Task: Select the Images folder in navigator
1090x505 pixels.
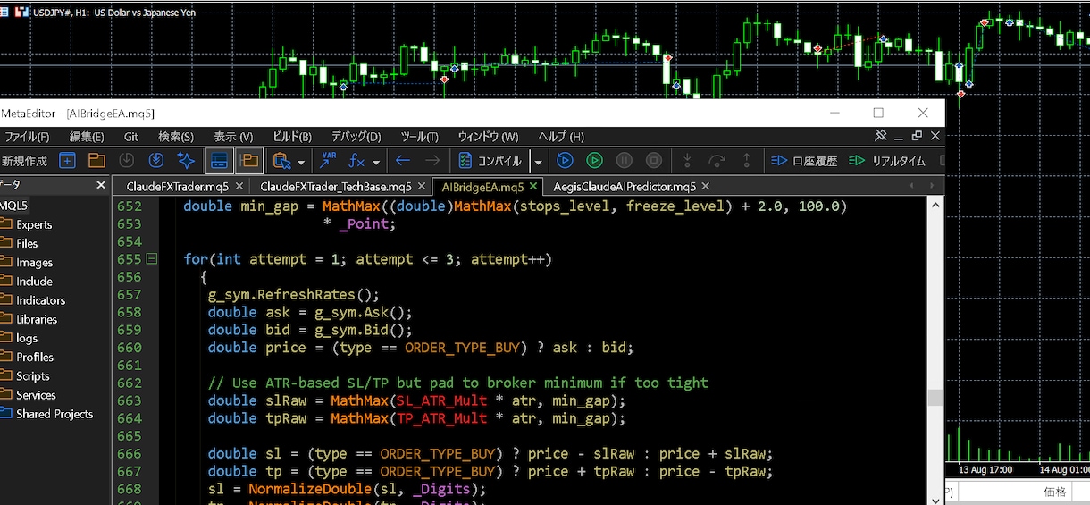Action: tap(34, 263)
